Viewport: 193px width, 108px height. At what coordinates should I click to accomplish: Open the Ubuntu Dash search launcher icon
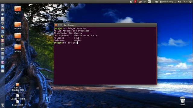point(2,6)
